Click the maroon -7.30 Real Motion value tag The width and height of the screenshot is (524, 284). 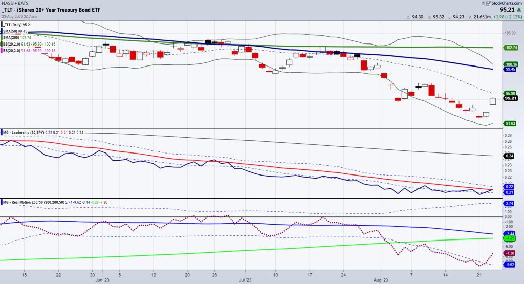[x=509, y=253]
